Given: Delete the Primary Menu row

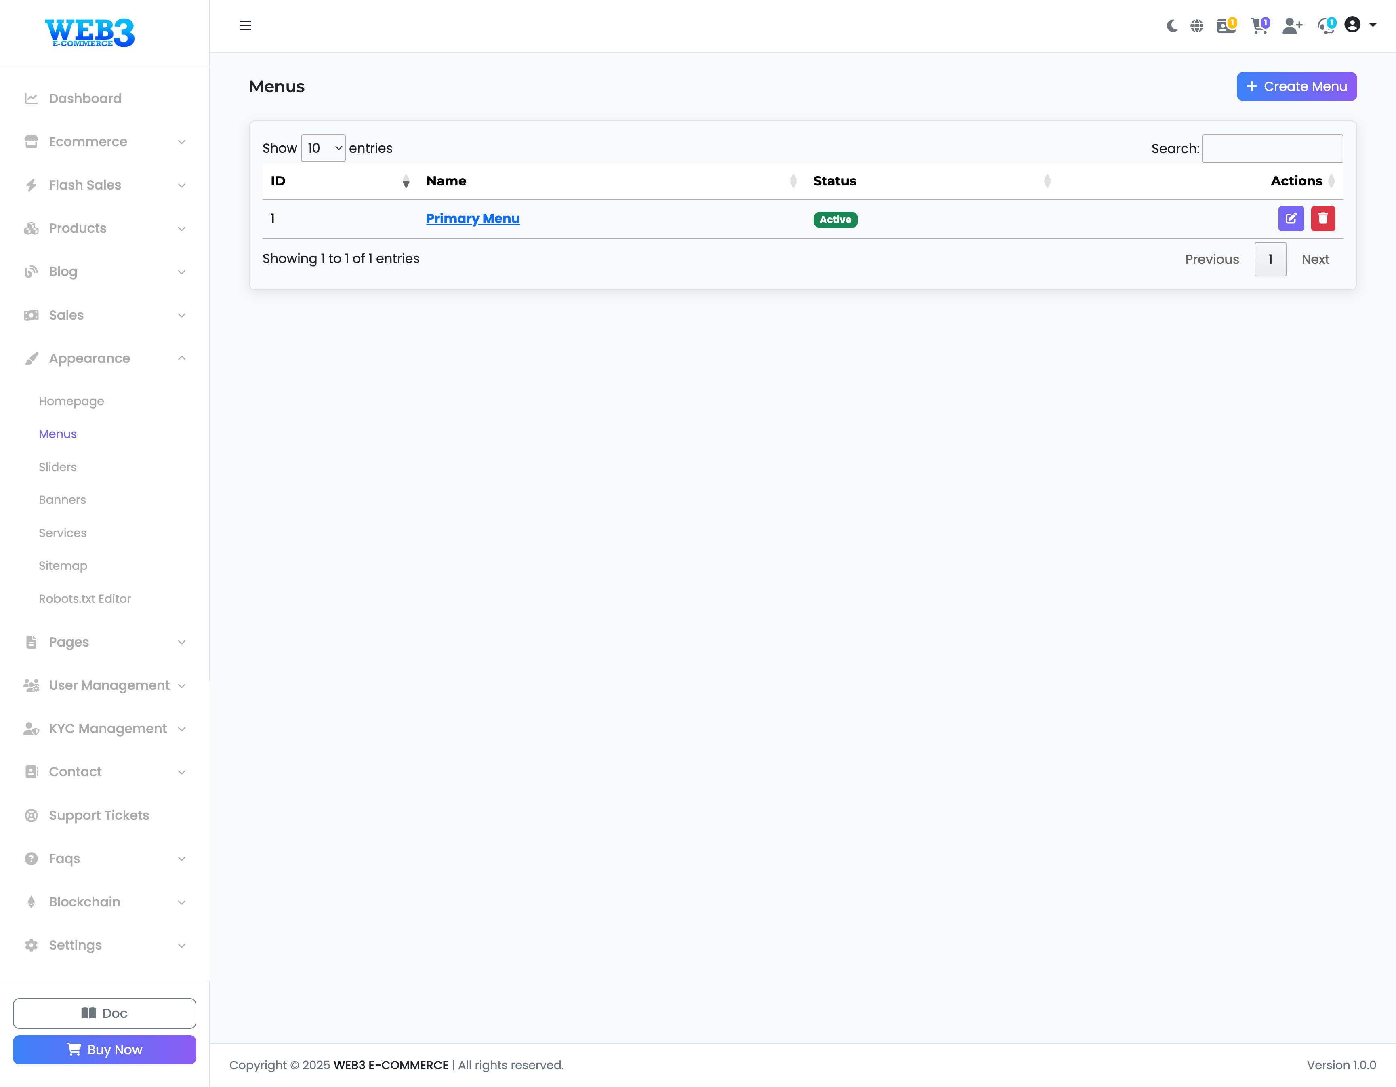Looking at the screenshot, I should [x=1322, y=219].
